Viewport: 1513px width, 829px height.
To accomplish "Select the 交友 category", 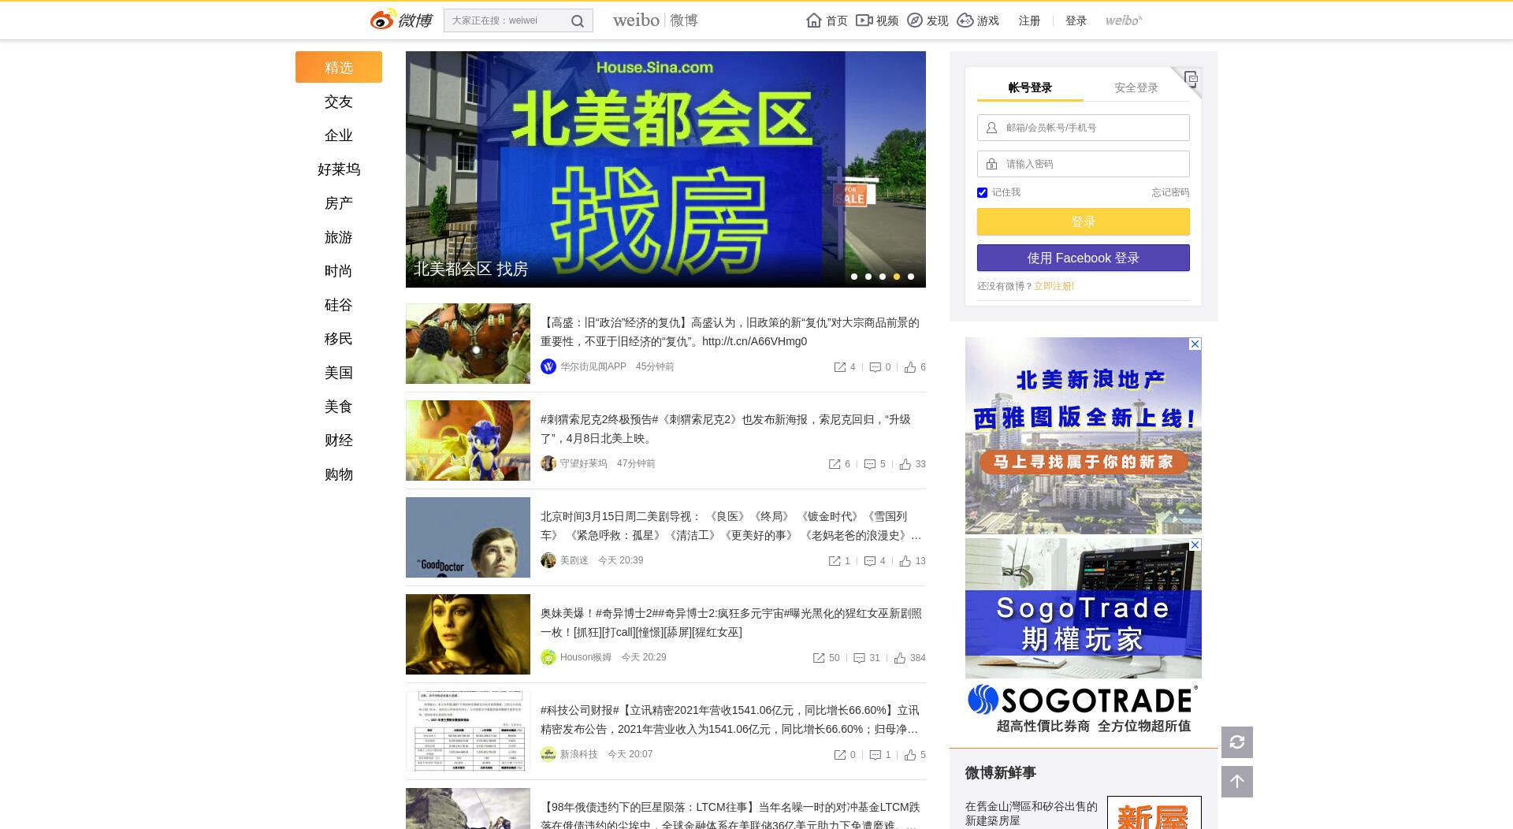I will coord(339,102).
